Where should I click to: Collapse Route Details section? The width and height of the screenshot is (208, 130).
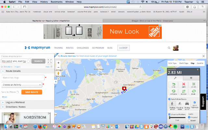(x=3, y=71)
